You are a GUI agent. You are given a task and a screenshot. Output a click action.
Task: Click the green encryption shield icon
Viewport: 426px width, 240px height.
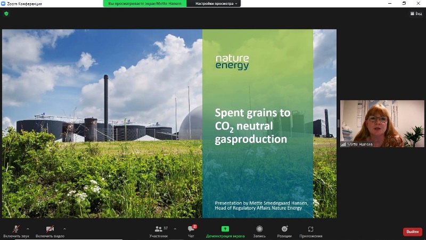tap(6, 13)
